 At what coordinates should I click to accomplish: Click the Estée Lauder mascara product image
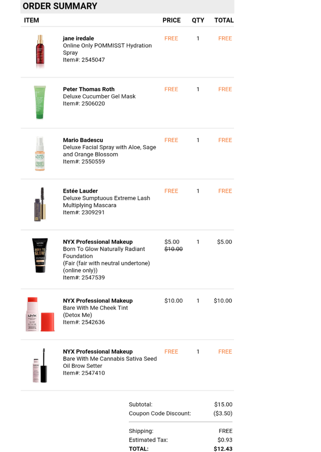coord(40,204)
